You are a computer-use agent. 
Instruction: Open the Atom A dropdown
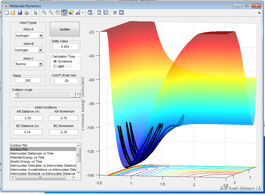tap(41, 36)
